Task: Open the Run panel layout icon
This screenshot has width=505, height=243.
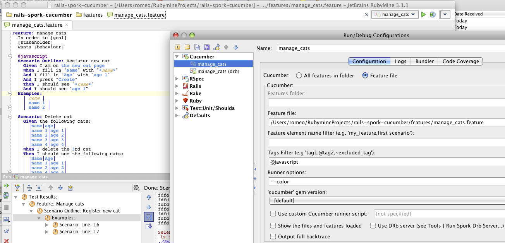Action: click(6, 219)
